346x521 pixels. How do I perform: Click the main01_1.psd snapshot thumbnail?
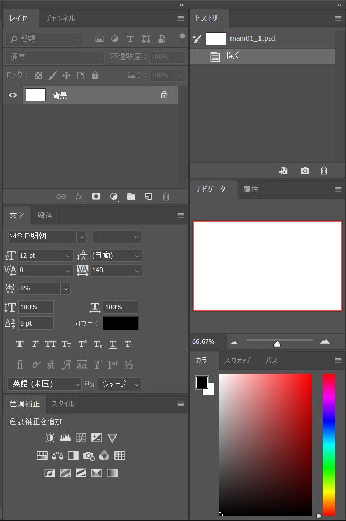click(216, 38)
